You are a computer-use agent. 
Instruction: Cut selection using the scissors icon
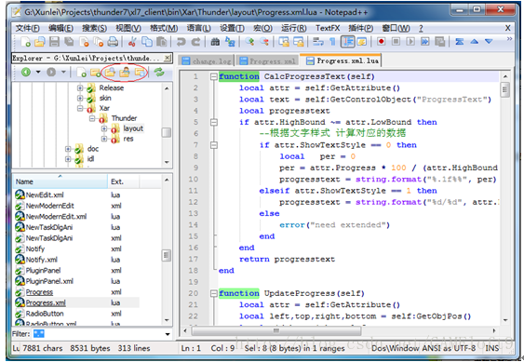[132, 42]
